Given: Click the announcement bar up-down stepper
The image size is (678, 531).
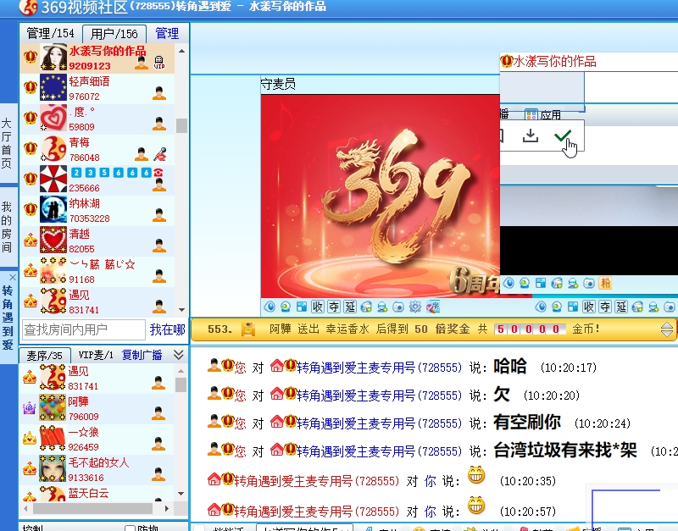Looking at the screenshot, I should tap(667, 329).
